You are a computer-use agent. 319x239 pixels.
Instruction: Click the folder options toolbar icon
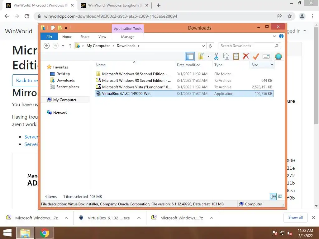(x=202, y=56)
